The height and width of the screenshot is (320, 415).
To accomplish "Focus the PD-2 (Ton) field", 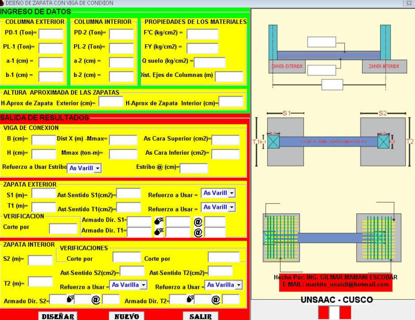I will click(x=122, y=34).
